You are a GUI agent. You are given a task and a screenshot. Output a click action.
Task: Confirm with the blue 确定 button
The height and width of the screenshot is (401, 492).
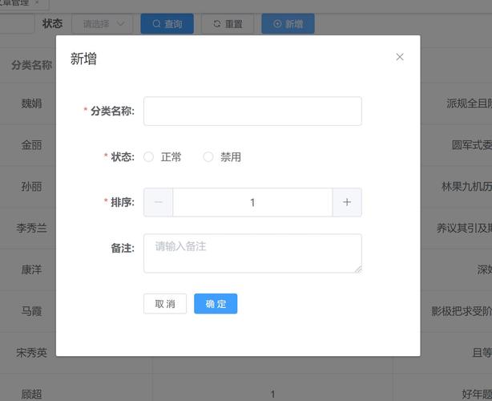click(216, 304)
